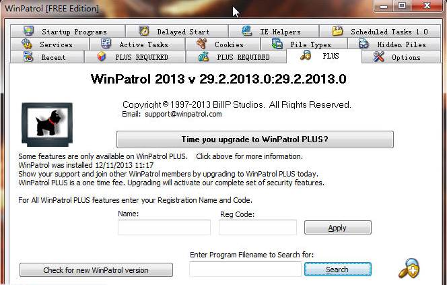Go to Scheduled Tasks 1.0 tab
Screen dimensions: 447x285
380,31
